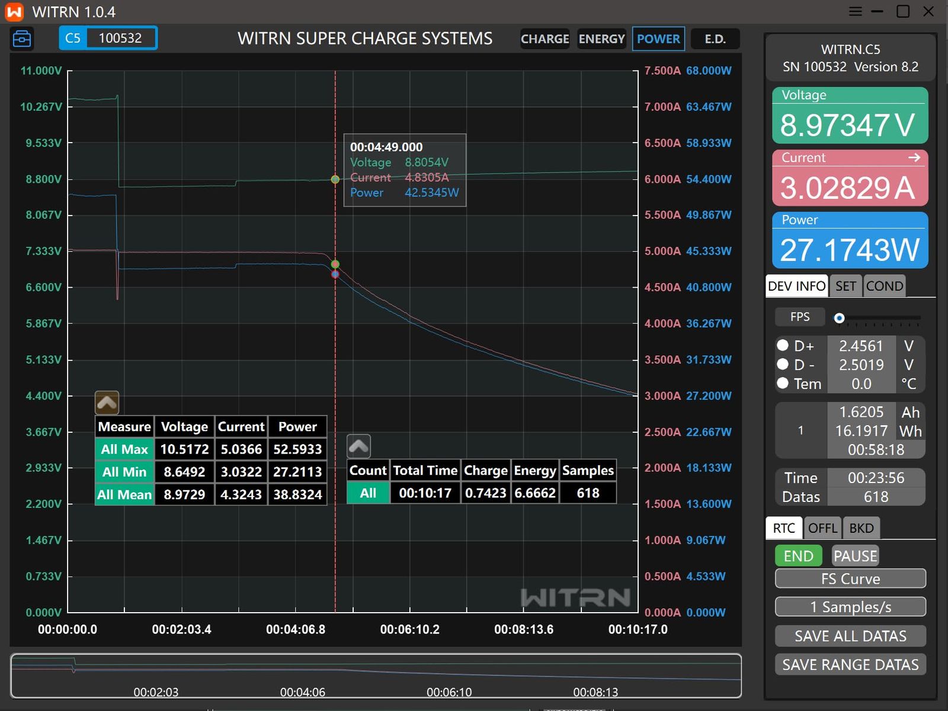The width and height of the screenshot is (948, 711).
Task: Collapse the measure table with chevron icon
Action: (107, 403)
